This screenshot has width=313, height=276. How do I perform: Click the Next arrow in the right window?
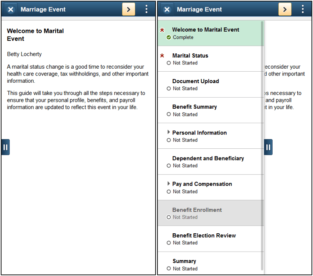[284, 10]
